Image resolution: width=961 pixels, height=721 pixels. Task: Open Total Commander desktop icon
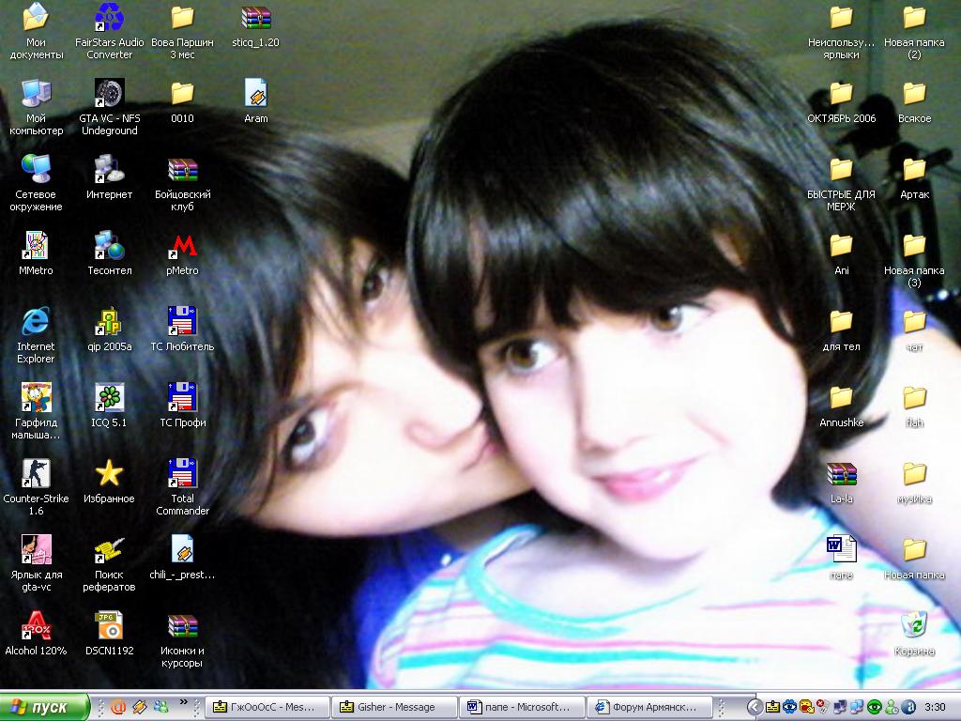(x=182, y=474)
